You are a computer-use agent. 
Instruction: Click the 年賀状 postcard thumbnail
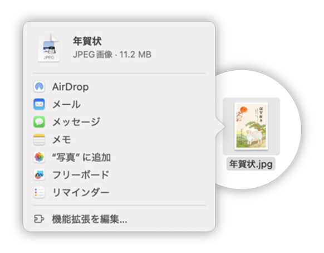251,126
